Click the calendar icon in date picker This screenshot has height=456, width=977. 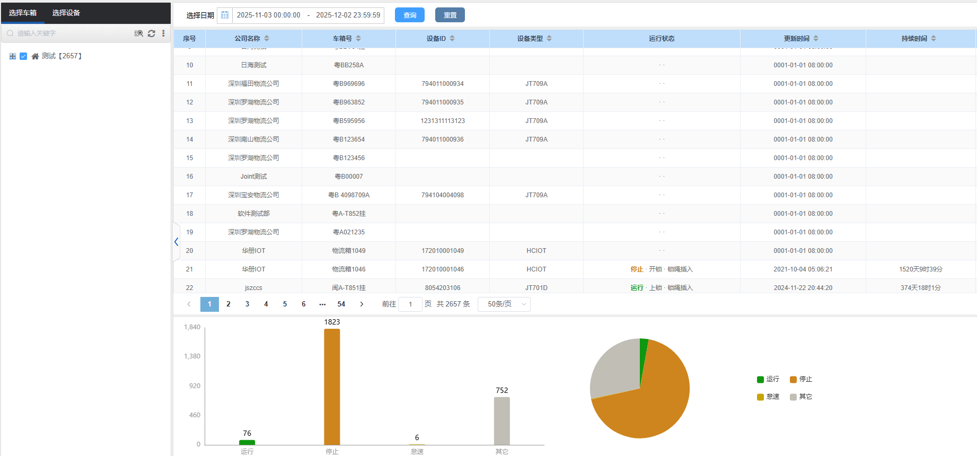[x=225, y=15]
